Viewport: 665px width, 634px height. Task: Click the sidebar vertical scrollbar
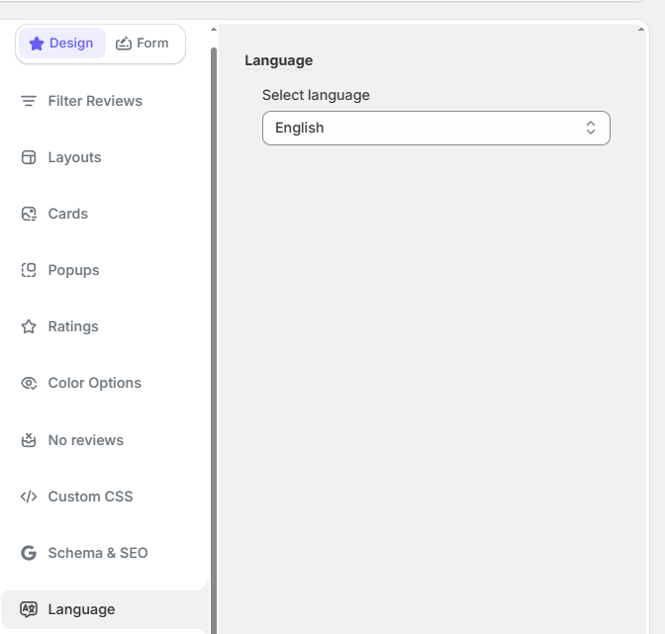click(x=213, y=297)
